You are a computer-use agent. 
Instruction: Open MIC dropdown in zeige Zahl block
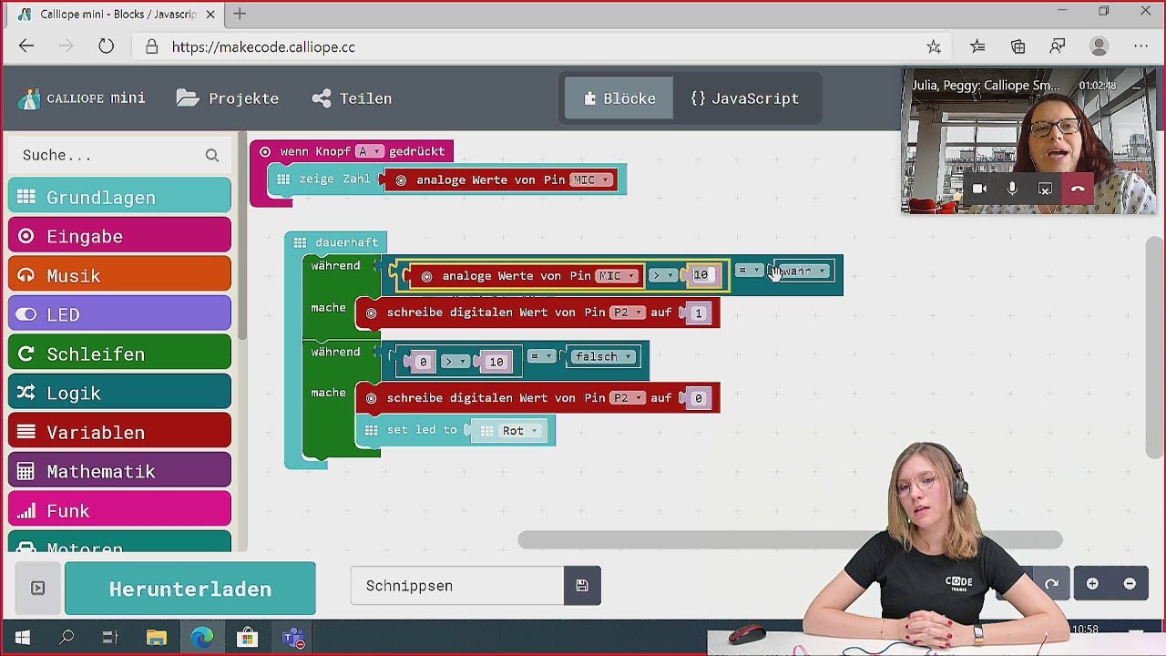click(x=591, y=180)
